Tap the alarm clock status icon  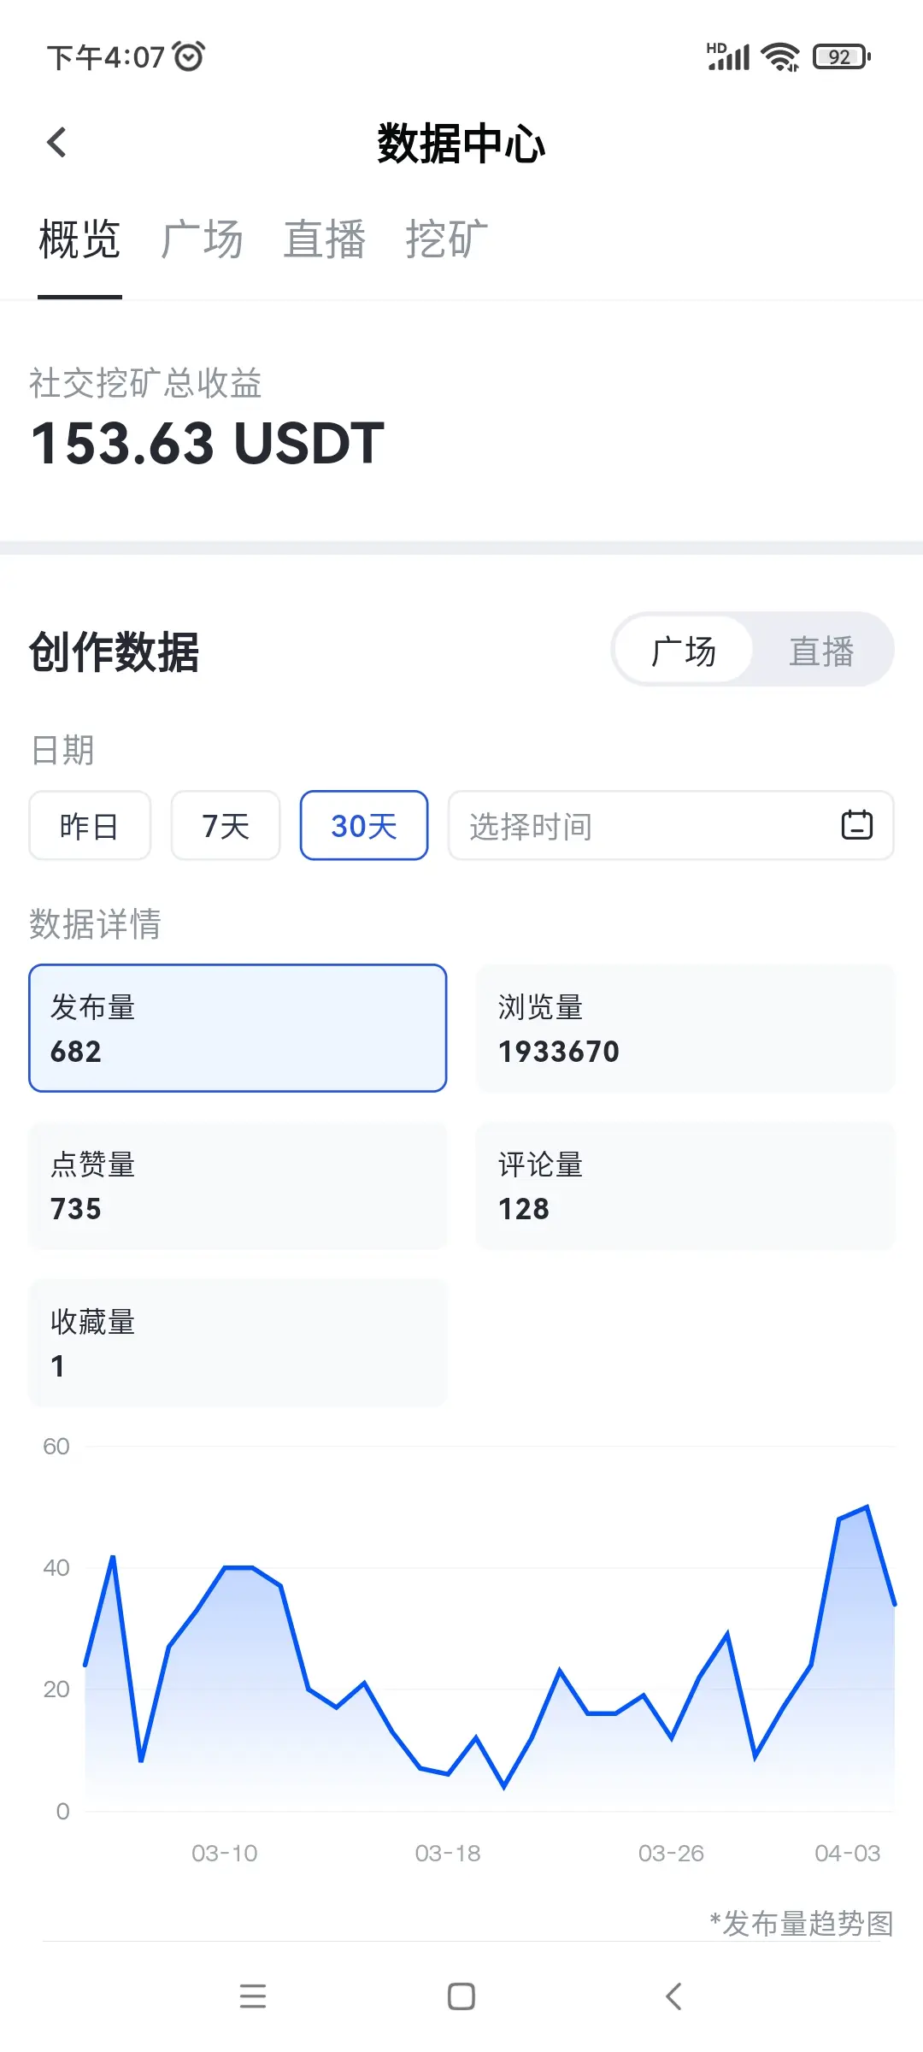(189, 56)
